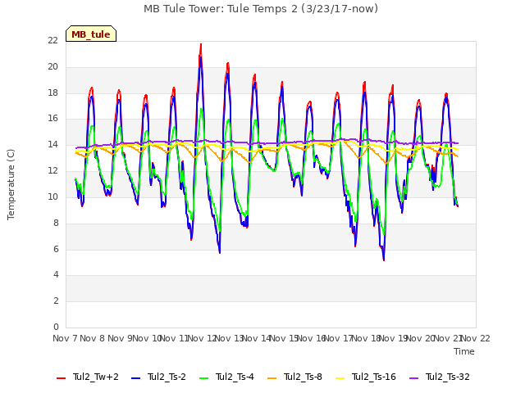The width and height of the screenshot is (525, 393).
Task: Click the MB_tule label box
Action: pos(91,34)
